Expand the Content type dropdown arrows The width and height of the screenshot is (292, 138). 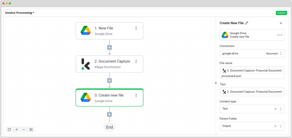pos(281,109)
